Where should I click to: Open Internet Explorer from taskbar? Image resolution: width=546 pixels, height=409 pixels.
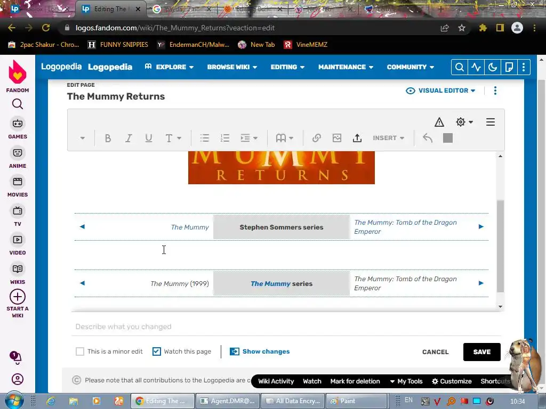point(51,401)
